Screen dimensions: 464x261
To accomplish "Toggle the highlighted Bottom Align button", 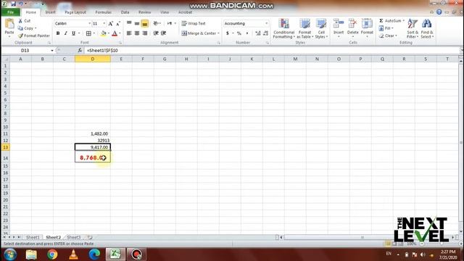I will pyautogui.click(x=145, y=23).
